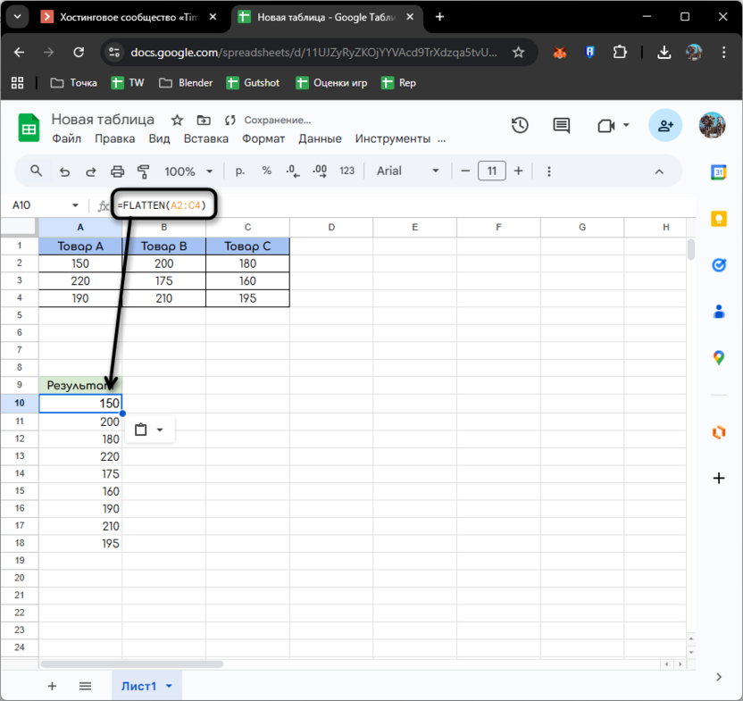Image resolution: width=743 pixels, height=701 pixels.
Task: Open the Правка menu
Action: coord(114,139)
